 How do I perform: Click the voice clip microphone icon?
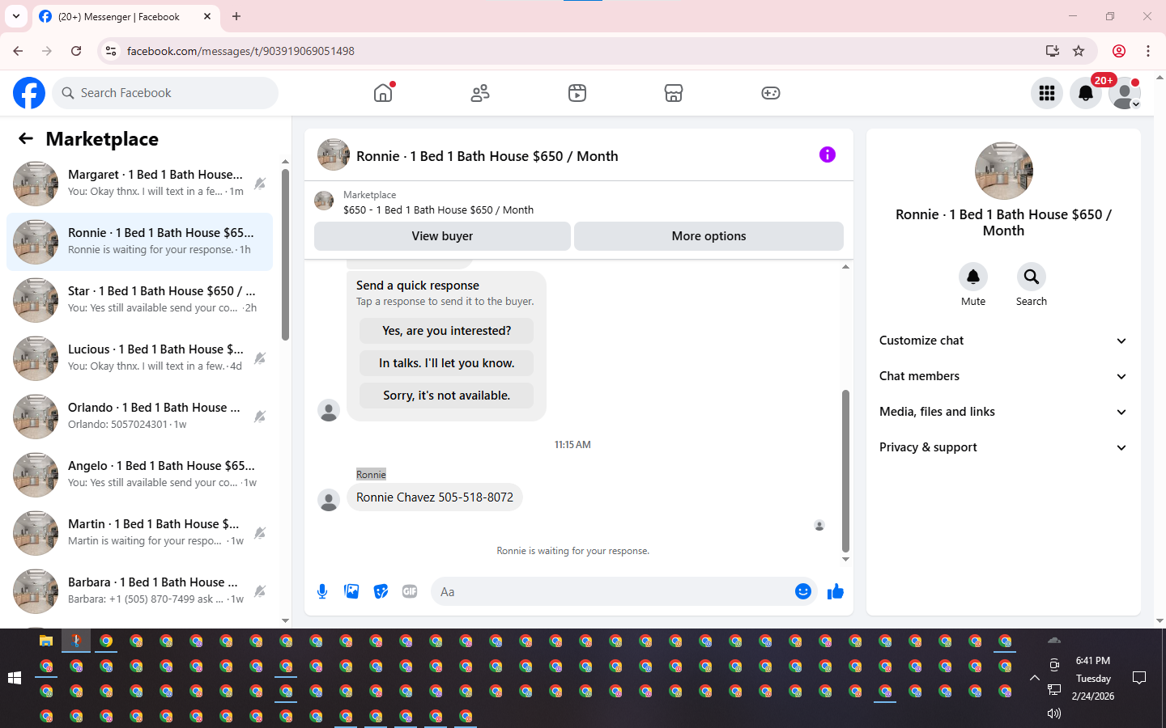pos(322,591)
